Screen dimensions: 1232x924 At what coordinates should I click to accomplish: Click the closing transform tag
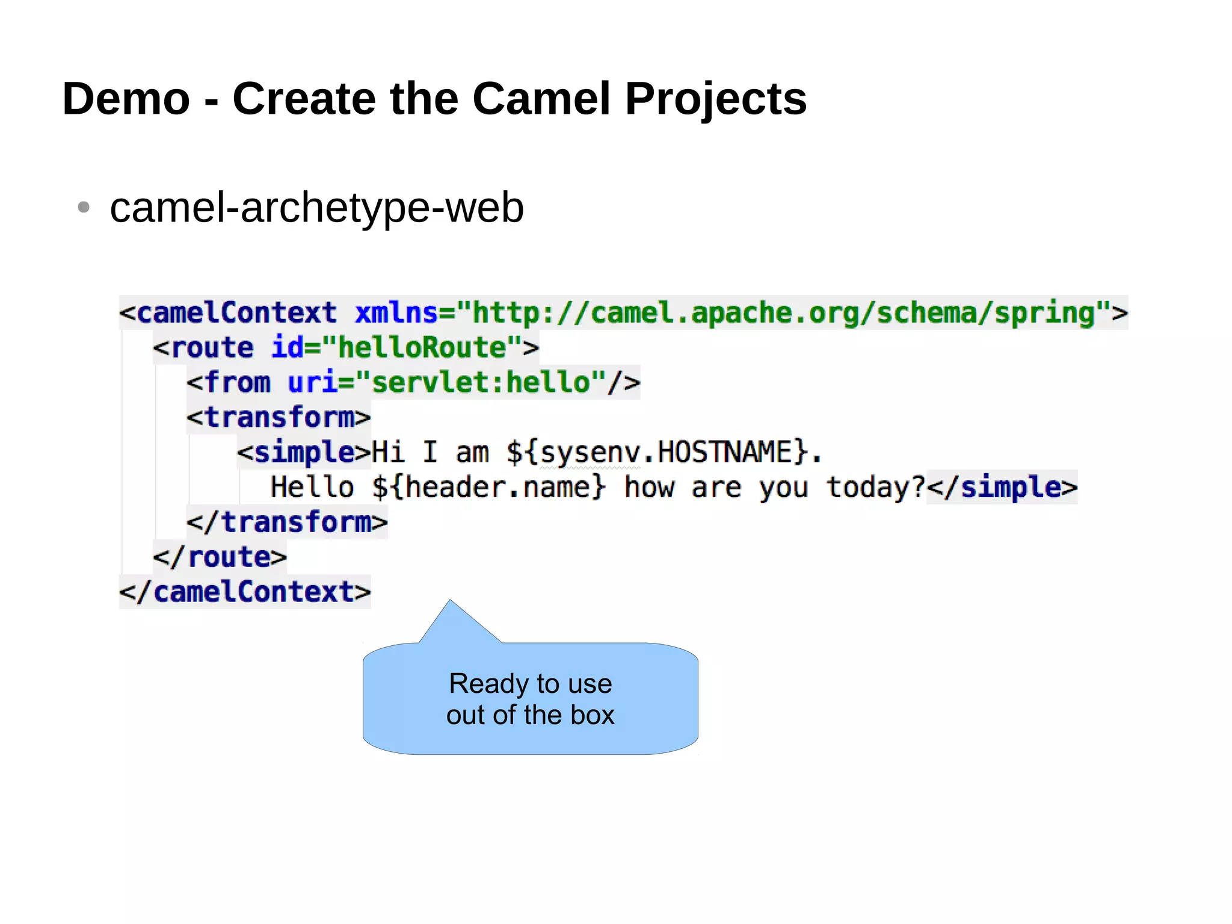287,522
